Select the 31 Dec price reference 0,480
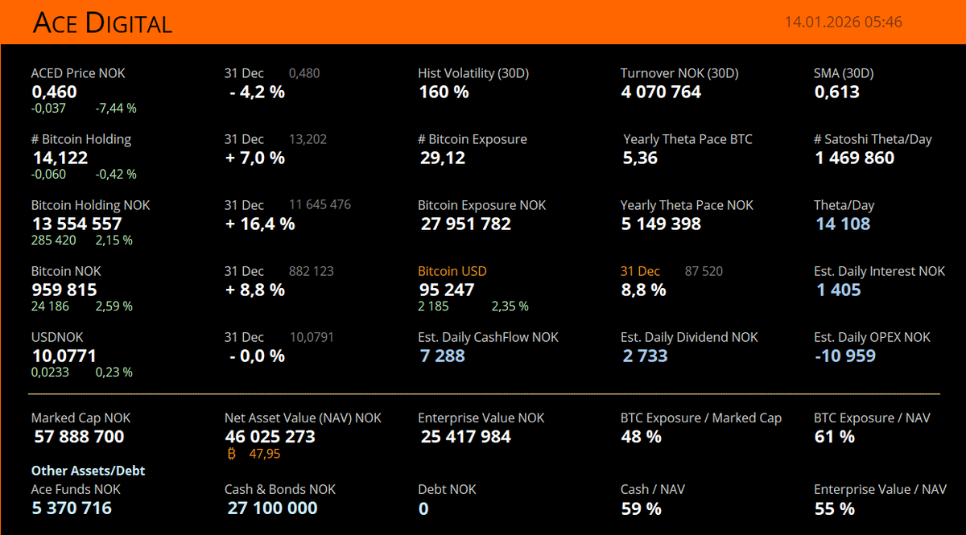This screenshot has height=535, width=966. (x=304, y=73)
